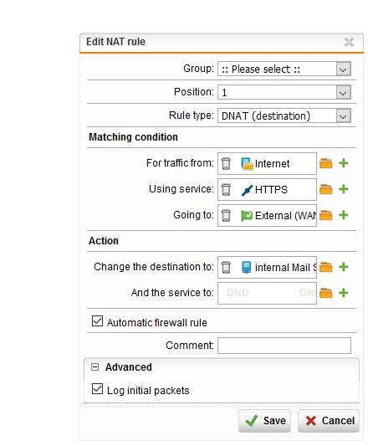
Task: Delete HTTPS service using trash icon
Action: [x=226, y=190]
